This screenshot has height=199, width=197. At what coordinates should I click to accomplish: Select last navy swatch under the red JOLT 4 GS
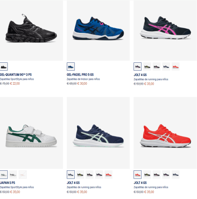pyautogui.click(x=175, y=174)
